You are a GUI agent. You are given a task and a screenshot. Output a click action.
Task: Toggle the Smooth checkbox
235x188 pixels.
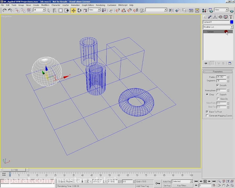(218, 85)
